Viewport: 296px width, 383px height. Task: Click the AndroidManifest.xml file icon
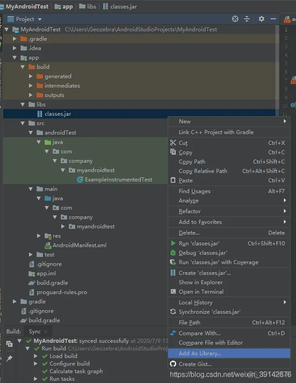pos(48,245)
